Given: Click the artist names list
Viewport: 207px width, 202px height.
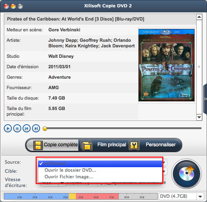Looking at the screenshot, I should (91, 43).
